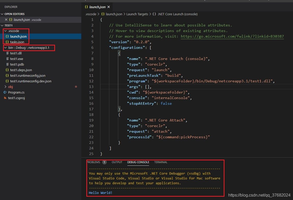Open Program.cs file

pos(16,92)
